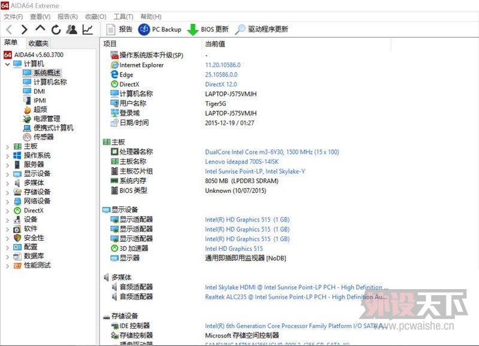
Task: Switch to the 菜单 tab
Action: point(11,43)
